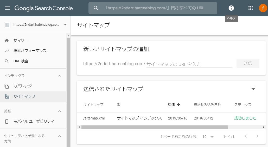
Task: Click the table scrollbar right arrow
Action: click(263, 127)
